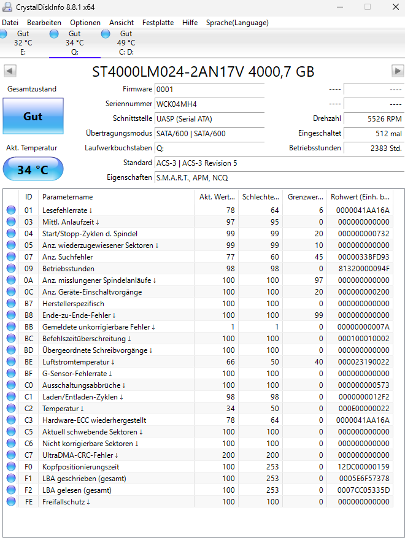Click status orb of Kopfpositionierungszeit row

click(12, 466)
